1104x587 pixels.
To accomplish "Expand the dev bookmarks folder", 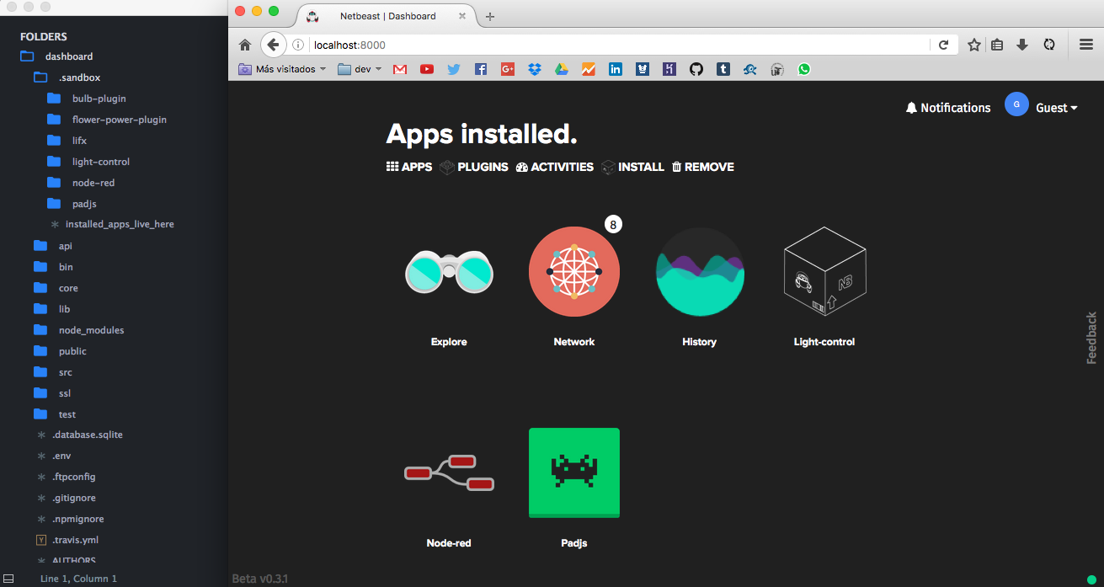I will (360, 69).
